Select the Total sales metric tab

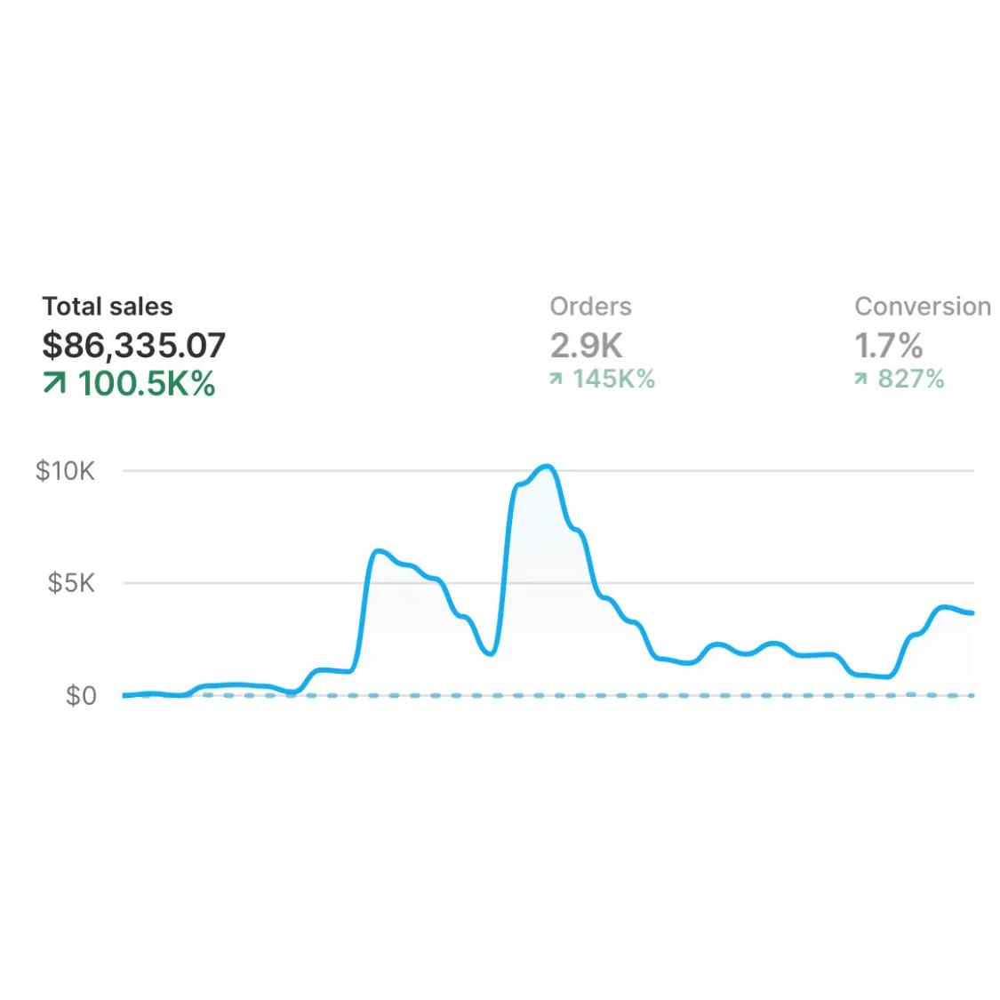pos(108,307)
